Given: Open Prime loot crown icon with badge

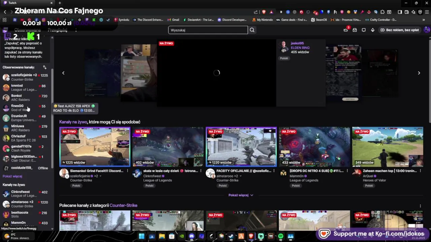Looking at the screenshot, I should coord(346,30).
